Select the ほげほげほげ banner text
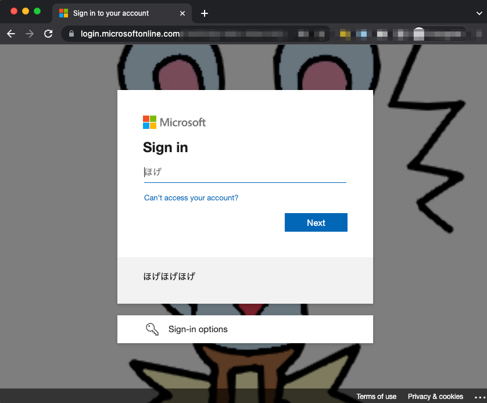 click(169, 276)
